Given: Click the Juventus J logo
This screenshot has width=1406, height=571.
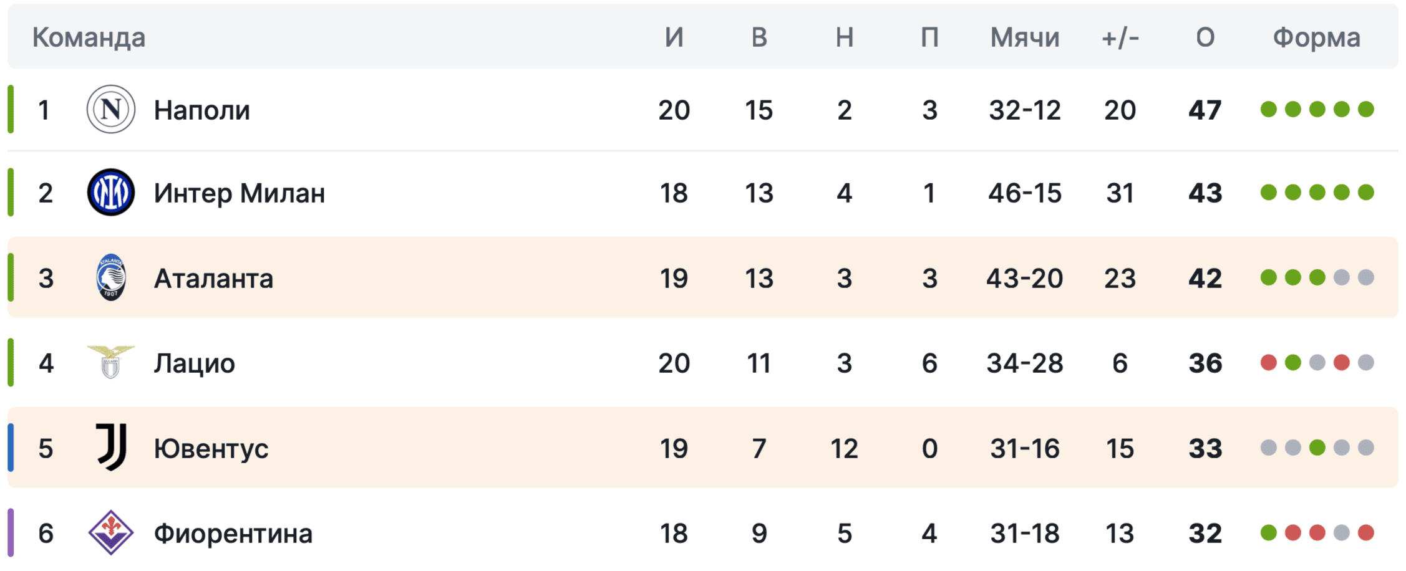Looking at the screenshot, I should pyautogui.click(x=110, y=448).
